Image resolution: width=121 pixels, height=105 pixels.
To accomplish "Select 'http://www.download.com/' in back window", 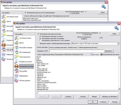I will [32, 20].
